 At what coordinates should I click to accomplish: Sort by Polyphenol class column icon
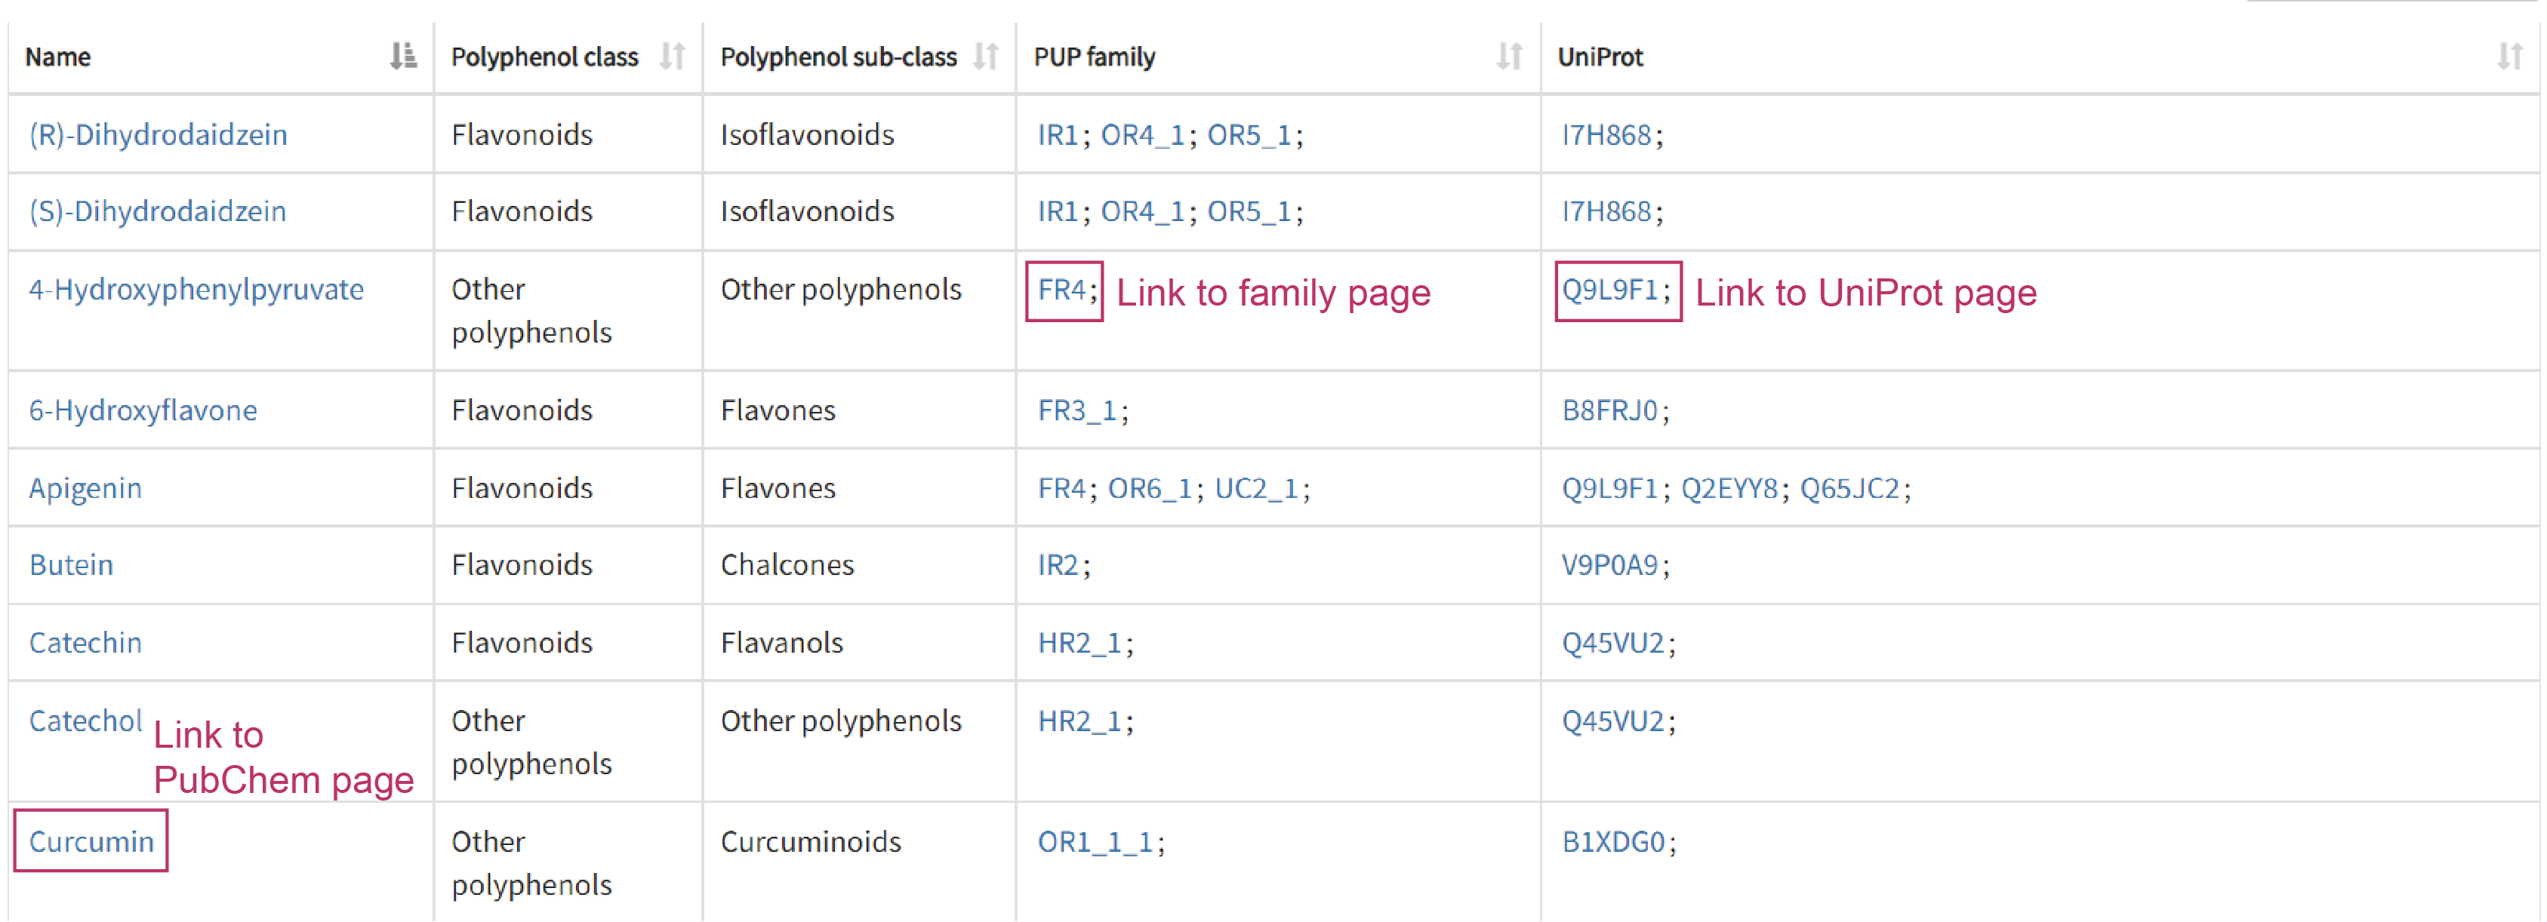(673, 57)
